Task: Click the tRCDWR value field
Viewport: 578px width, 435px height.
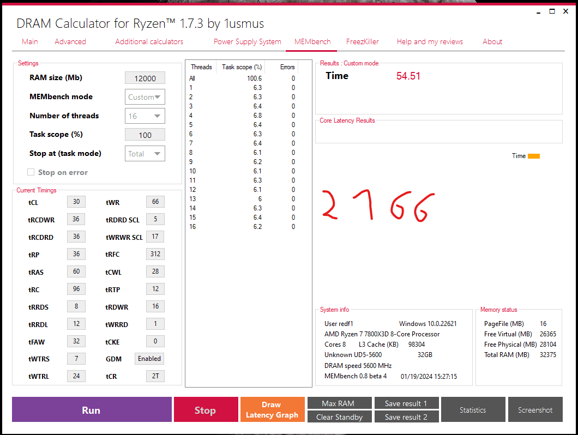Action: click(x=76, y=219)
